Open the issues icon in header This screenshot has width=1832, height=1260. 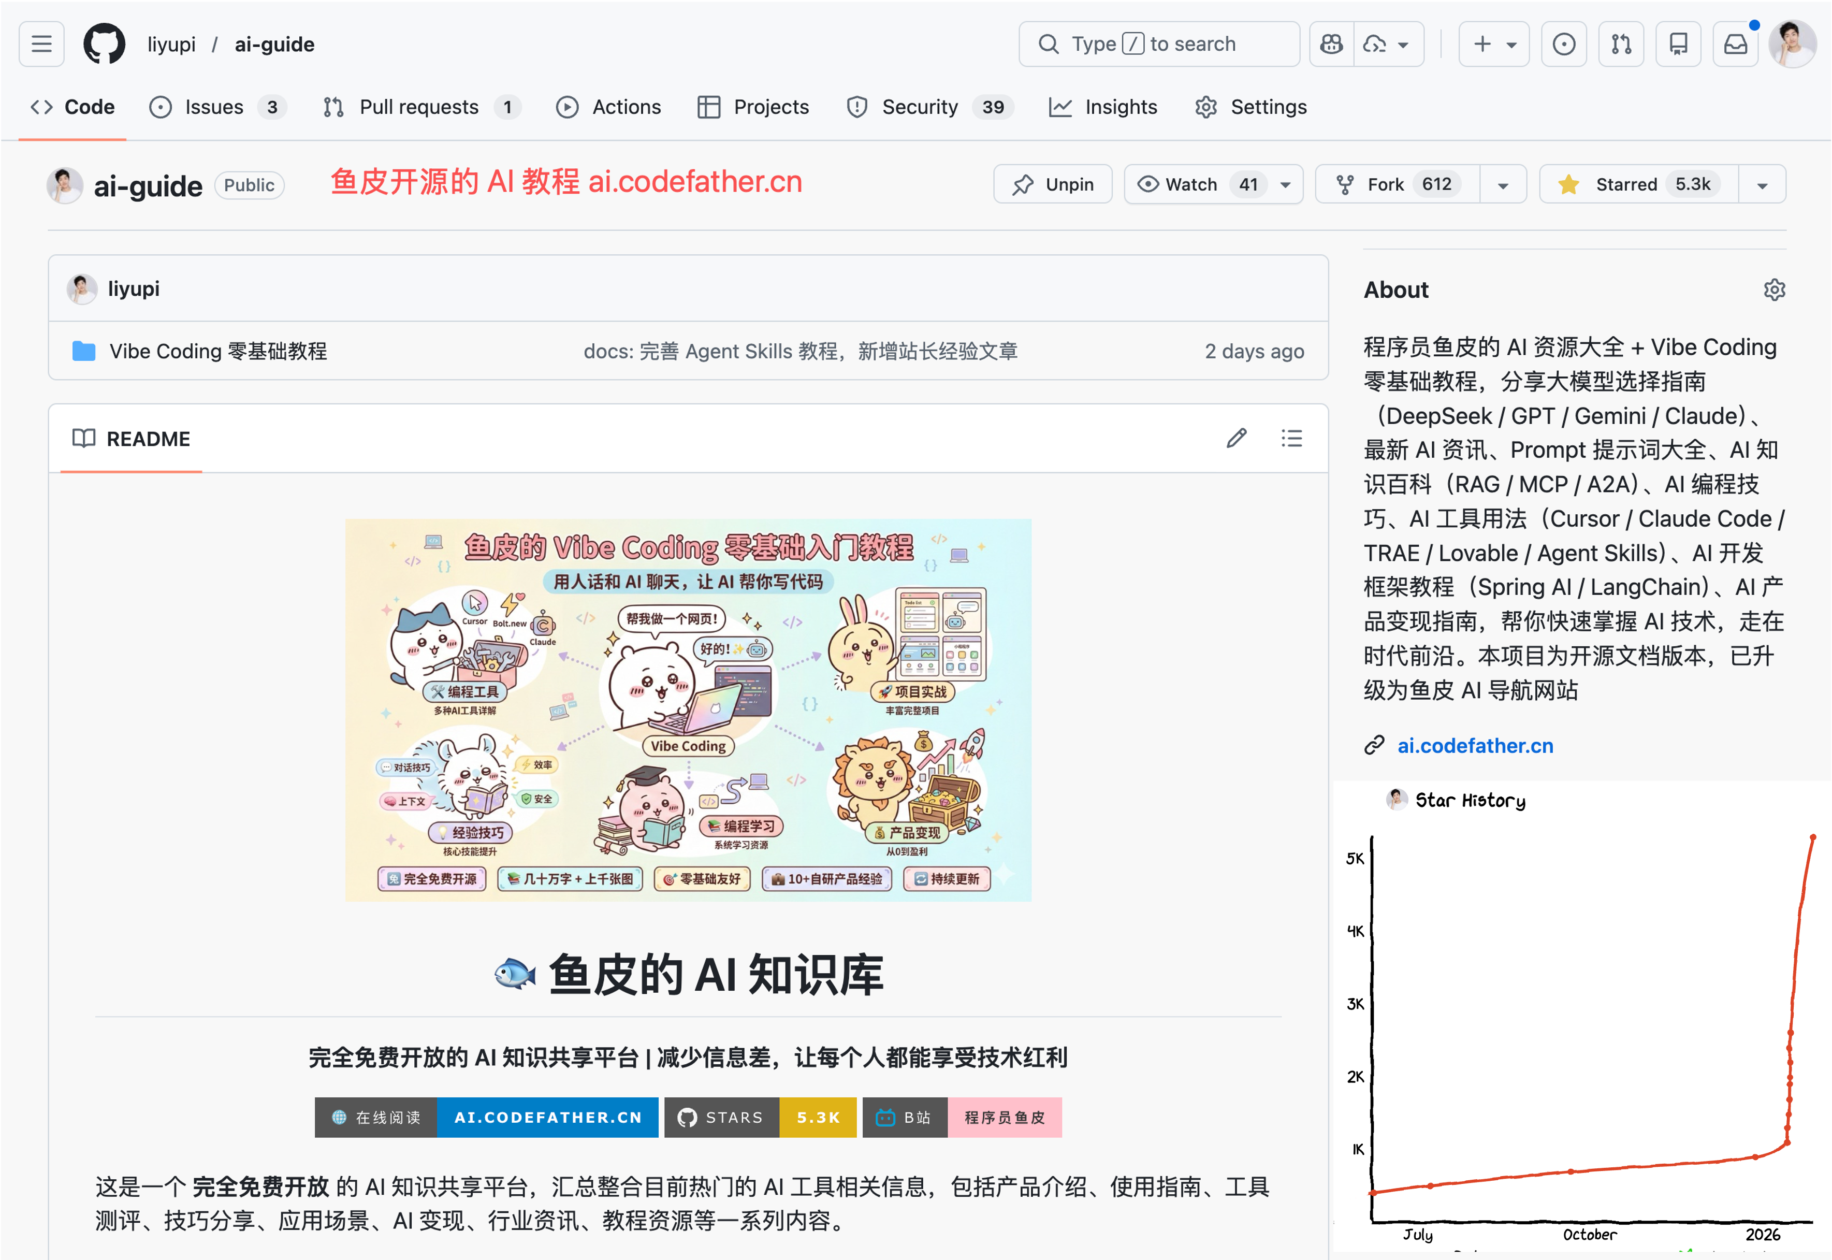[1564, 44]
